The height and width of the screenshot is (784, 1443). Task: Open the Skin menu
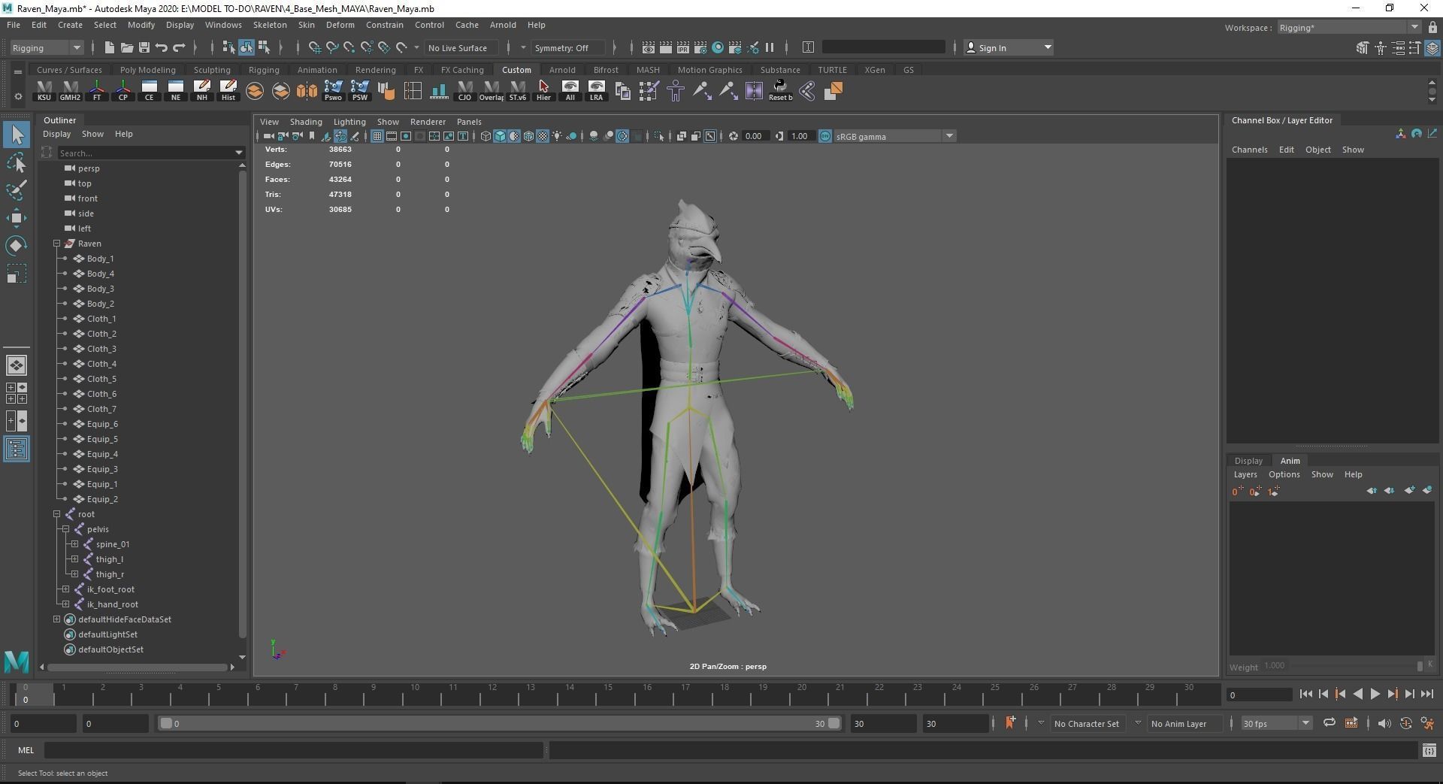click(307, 25)
